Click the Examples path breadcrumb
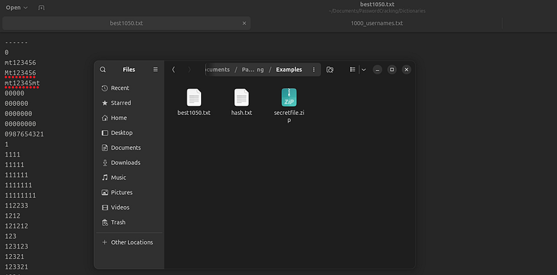The width and height of the screenshot is (557, 275). coord(289,70)
